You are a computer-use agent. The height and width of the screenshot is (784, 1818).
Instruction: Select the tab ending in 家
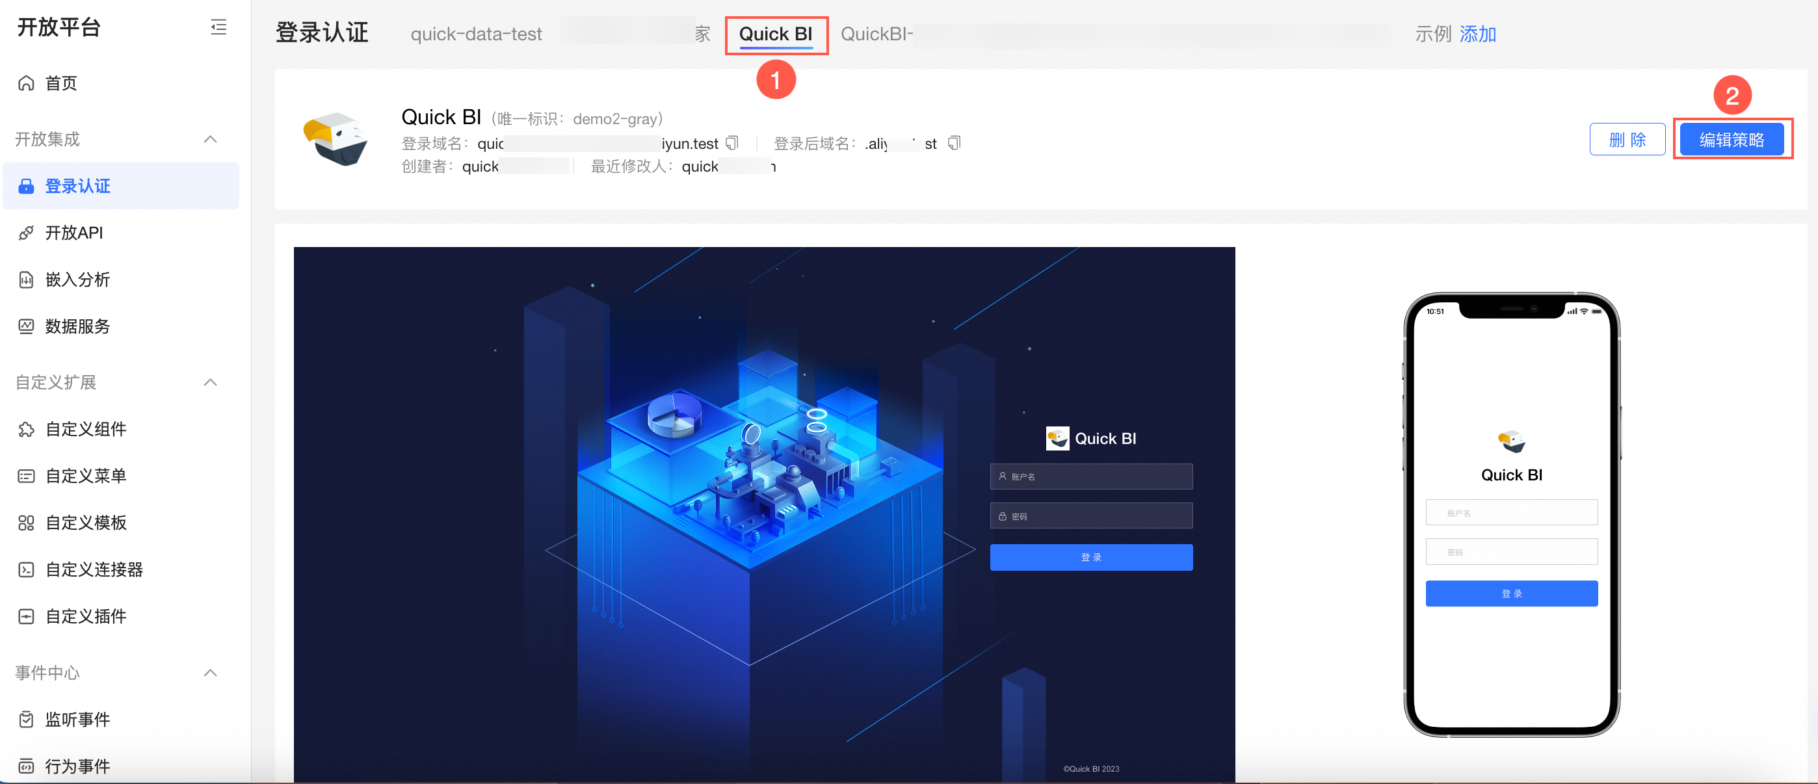click(702, 34)
